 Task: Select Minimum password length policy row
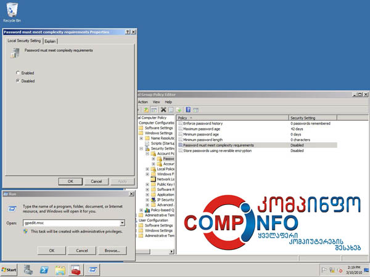tap(257, 140)
